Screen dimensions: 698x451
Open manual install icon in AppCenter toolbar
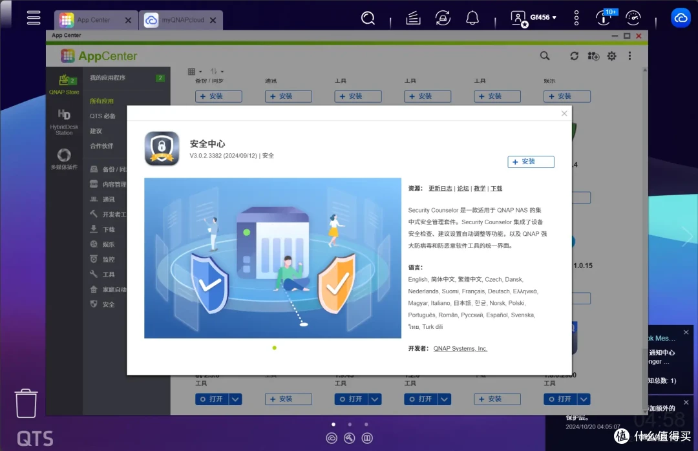point(593,56)
